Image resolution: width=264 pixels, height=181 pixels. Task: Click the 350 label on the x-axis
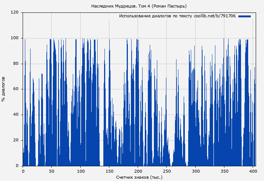224,171
